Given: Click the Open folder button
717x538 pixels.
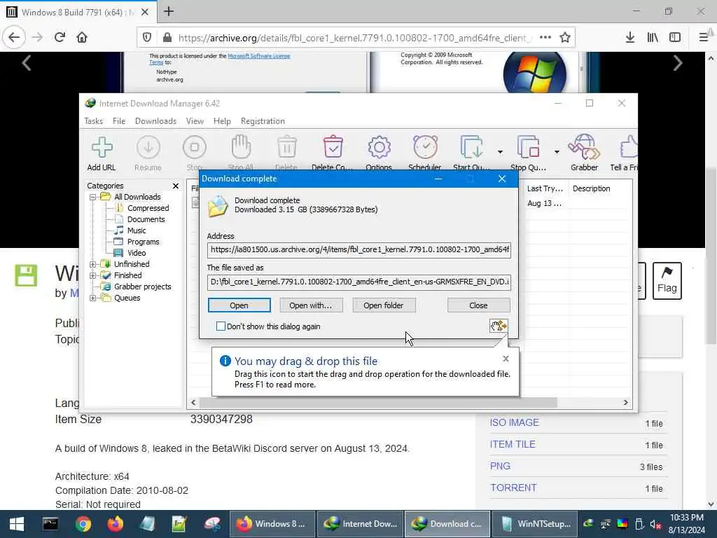Looking at the screenshot, I should (384, 305).
